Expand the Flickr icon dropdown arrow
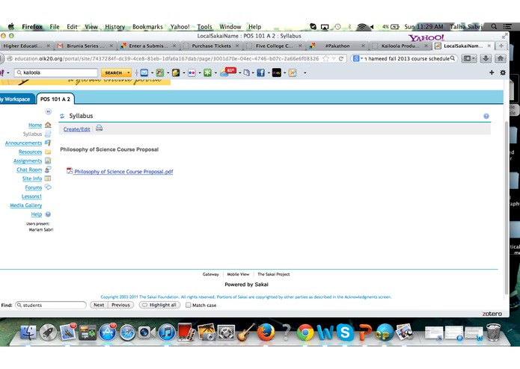 tap(200, 72)
